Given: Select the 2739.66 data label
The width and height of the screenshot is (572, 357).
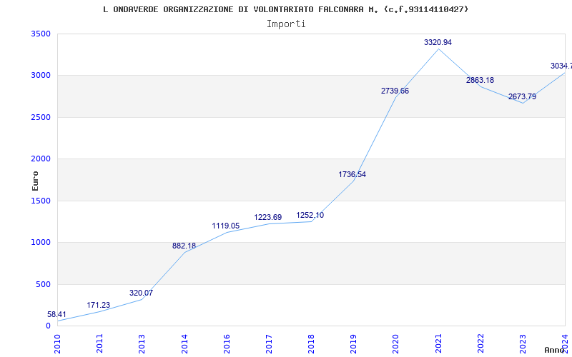Looking at the screenshot, I should click(395, 91).
